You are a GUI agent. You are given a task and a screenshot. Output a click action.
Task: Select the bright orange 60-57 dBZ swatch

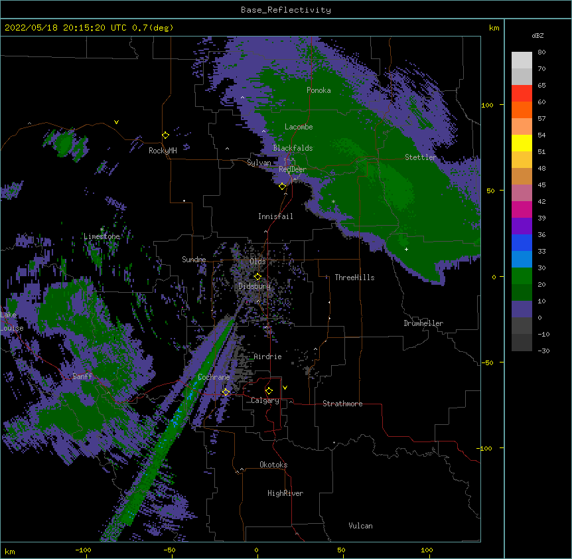522,110
